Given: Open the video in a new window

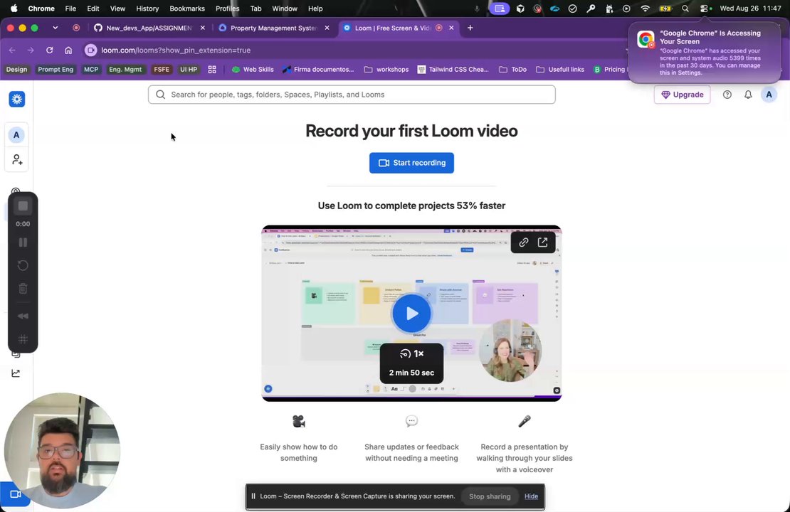Looking at the screenshot, I should (x=542, y=242).
